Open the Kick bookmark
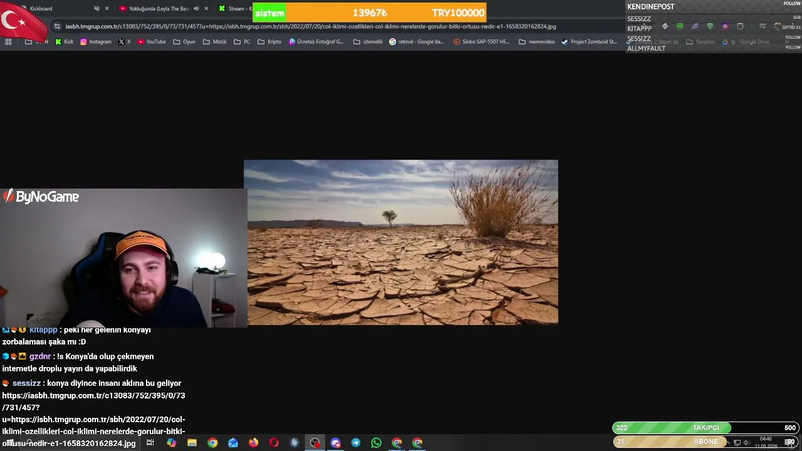 click(65, 42)
